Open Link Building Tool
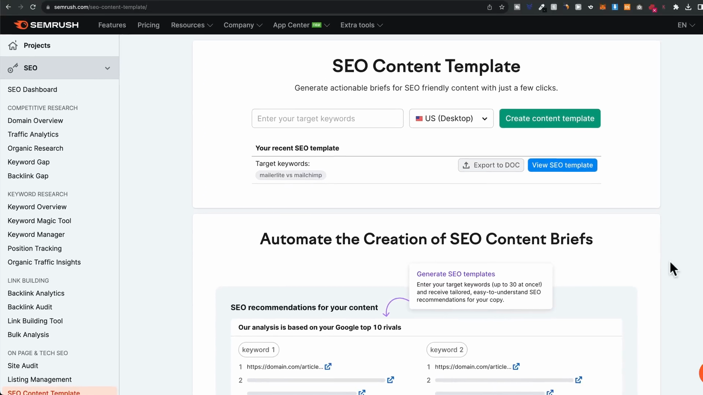The image size is (703, 395). pyautogui.click(x=35, y=321)
